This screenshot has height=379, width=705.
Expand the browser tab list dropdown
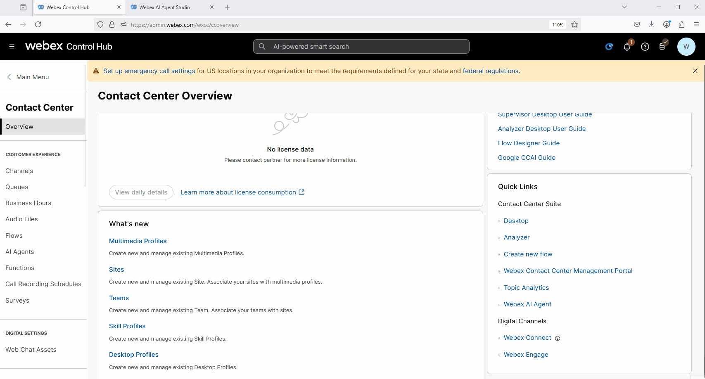tap(624, 7)
